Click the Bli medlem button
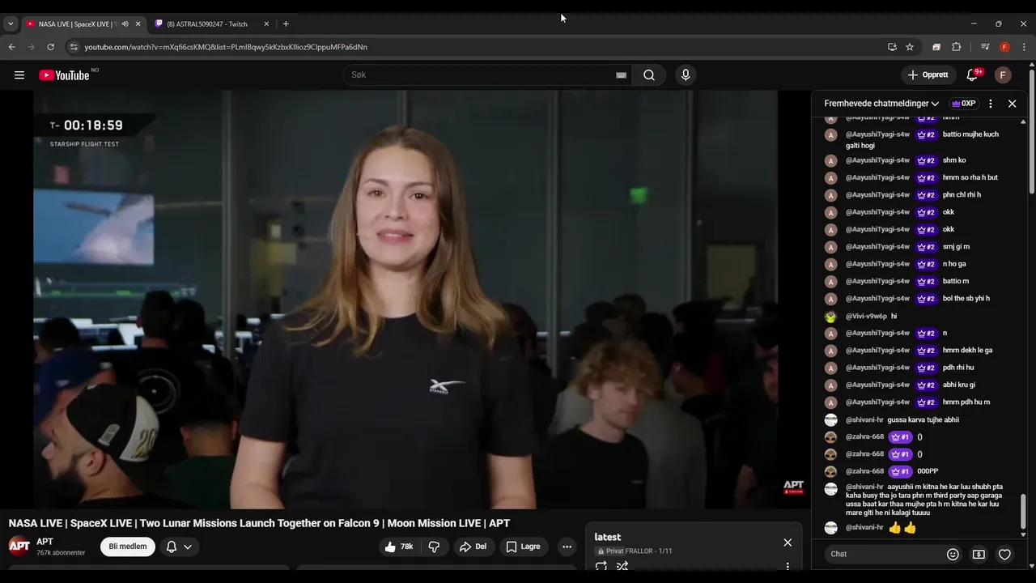The width and height of the screenshot is (1036, 583). click(128, 547)
